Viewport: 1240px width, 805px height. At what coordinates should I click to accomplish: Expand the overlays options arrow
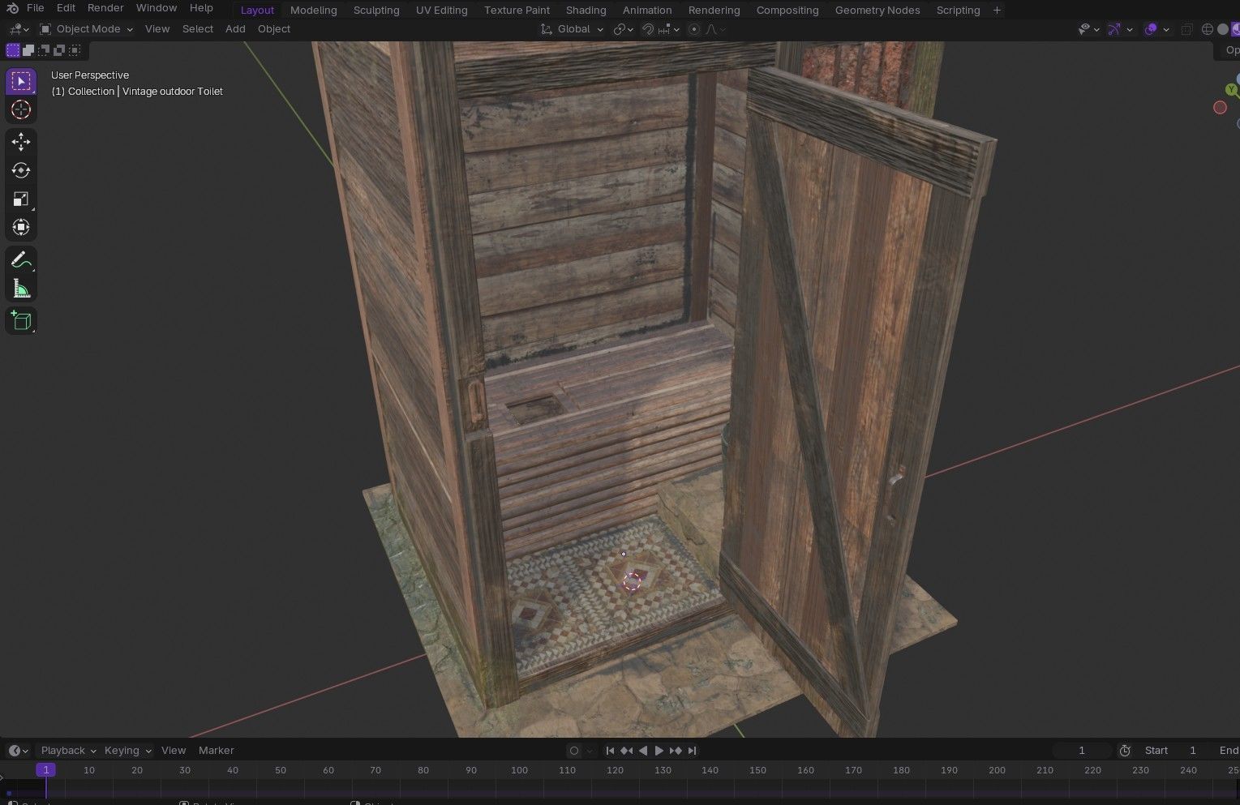pos(1166,29)
